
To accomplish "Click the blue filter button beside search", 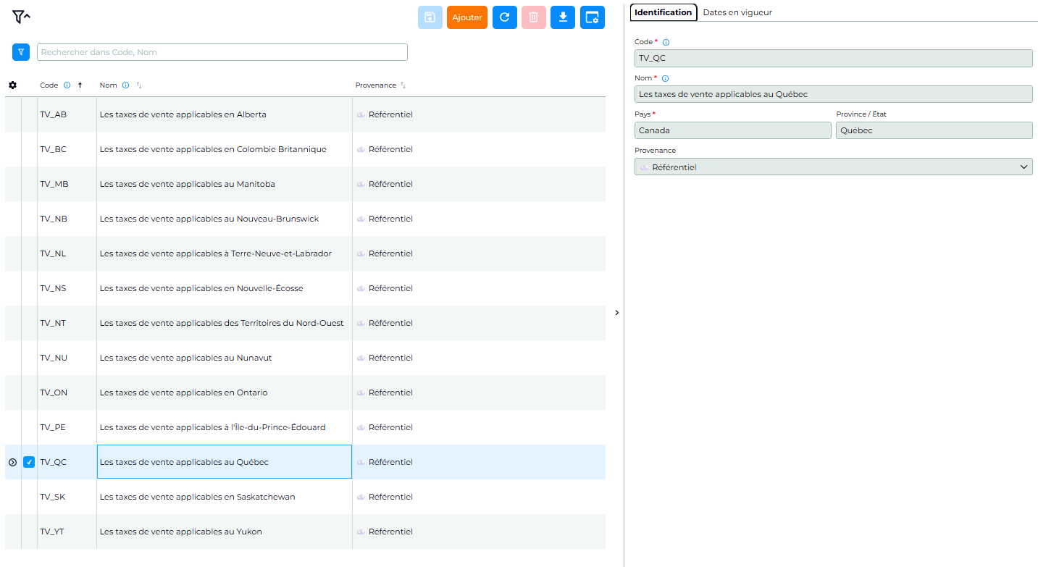I will coord(21,52).
